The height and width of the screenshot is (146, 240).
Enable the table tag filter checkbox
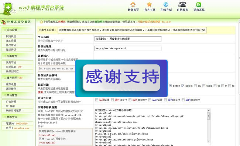tap(204, 86)
